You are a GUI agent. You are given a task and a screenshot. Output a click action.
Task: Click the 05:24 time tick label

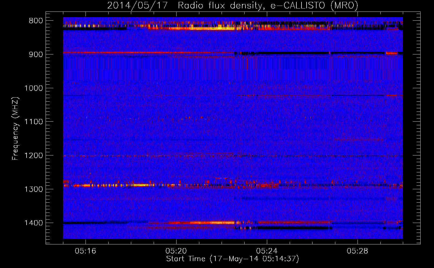point(267,251)
